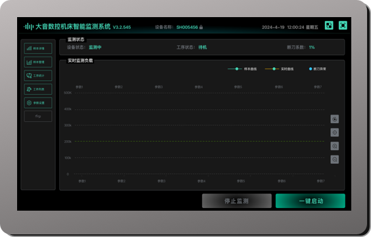Zoom out the chart with magnifier minus
This screenshot has width=371, height=237.
pos(335,159)
